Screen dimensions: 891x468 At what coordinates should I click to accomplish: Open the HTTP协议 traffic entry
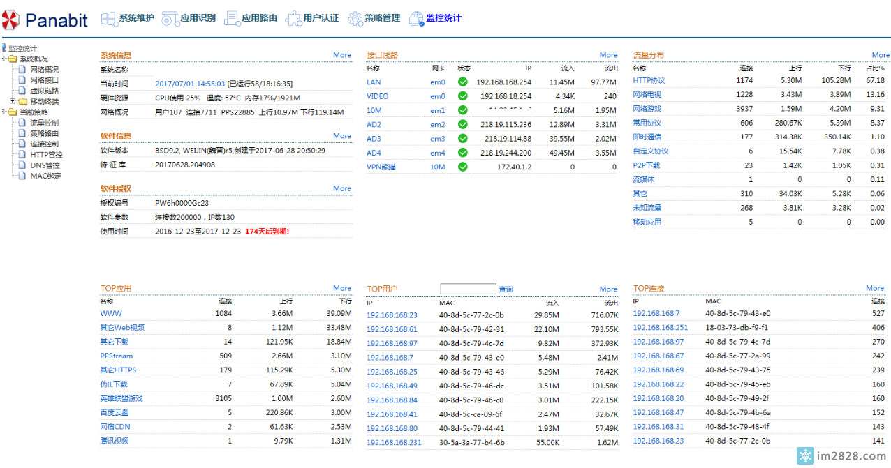(x=649, y=81)
